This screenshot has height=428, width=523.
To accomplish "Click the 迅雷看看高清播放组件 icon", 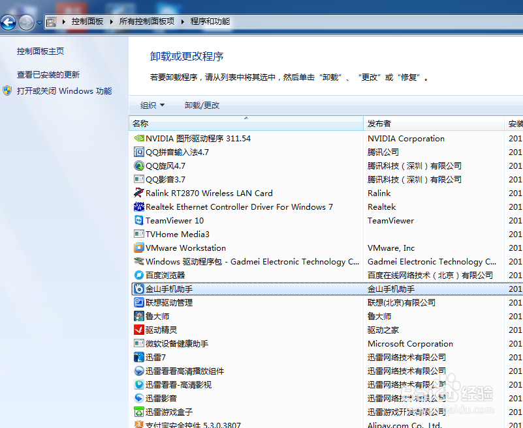I will point(139,371).
